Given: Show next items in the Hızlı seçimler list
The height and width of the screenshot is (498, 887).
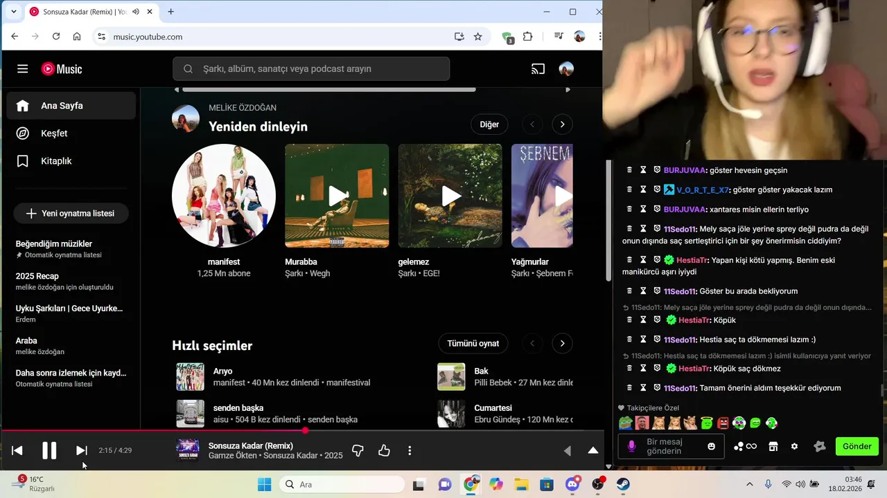Looking at the screenshot, I should point(562,343).
